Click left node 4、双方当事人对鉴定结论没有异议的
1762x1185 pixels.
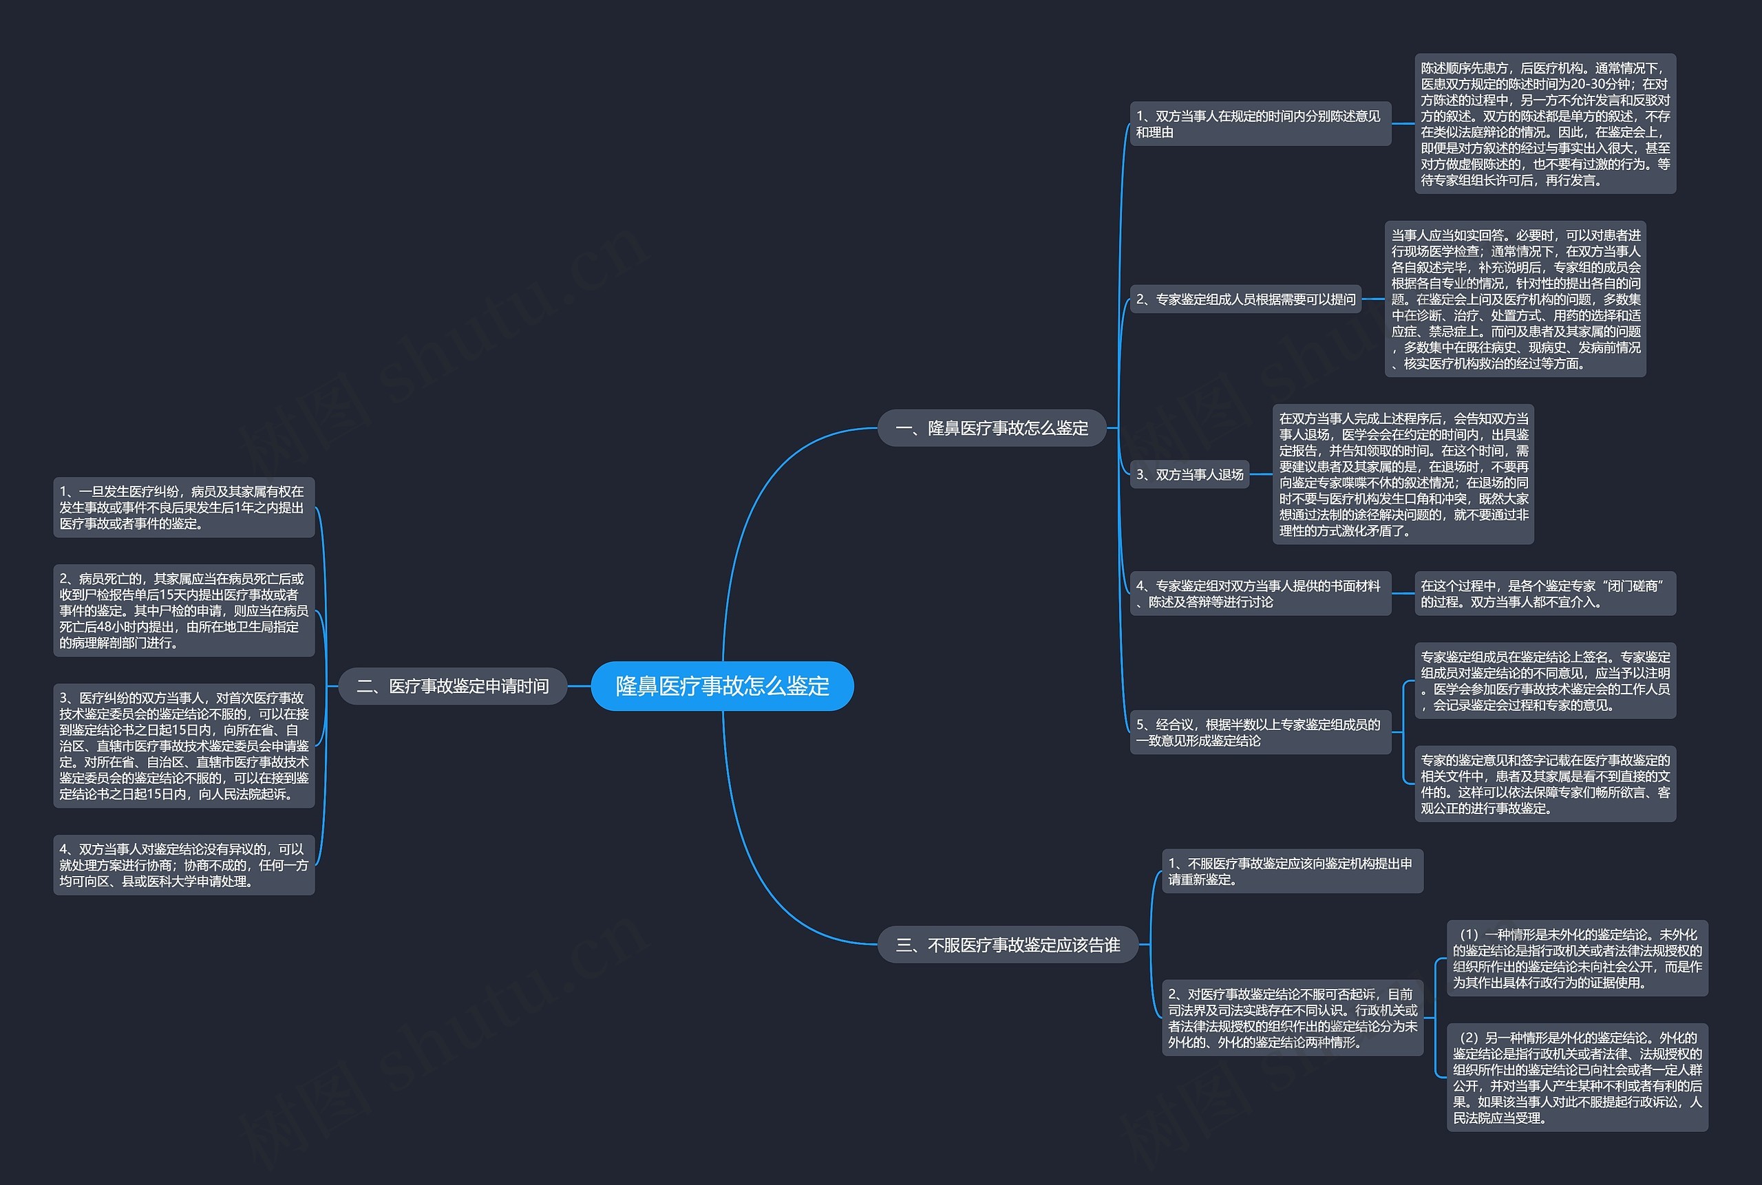[184, 865]
